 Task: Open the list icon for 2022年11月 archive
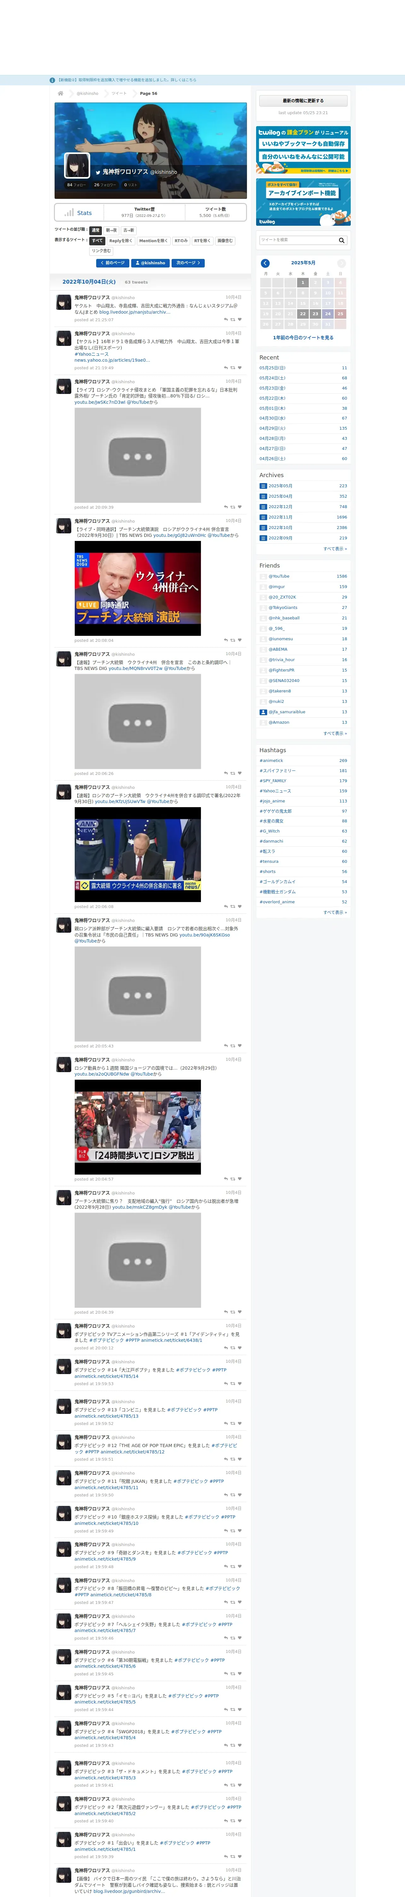pos(263,517)
